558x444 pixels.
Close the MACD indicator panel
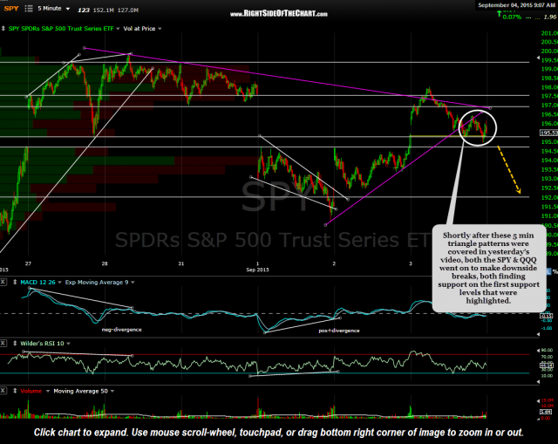3,282
